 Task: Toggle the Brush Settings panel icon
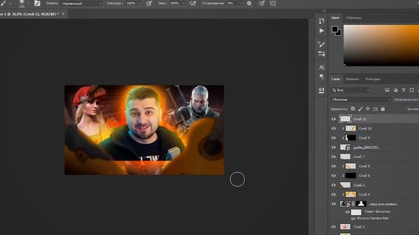click(37, 3)
